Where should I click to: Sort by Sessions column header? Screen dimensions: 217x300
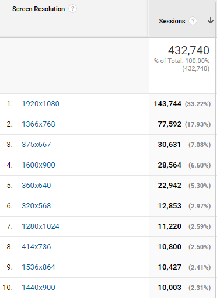coord(172,21)
